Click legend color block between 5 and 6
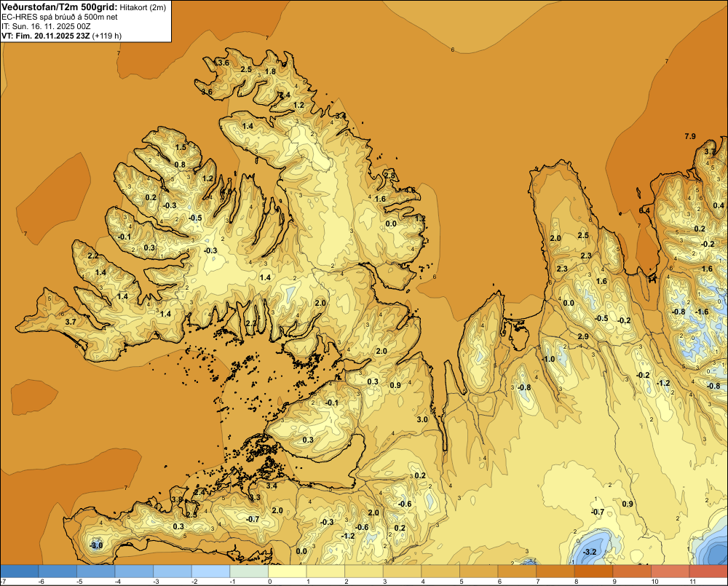 (x=479, y=571)
